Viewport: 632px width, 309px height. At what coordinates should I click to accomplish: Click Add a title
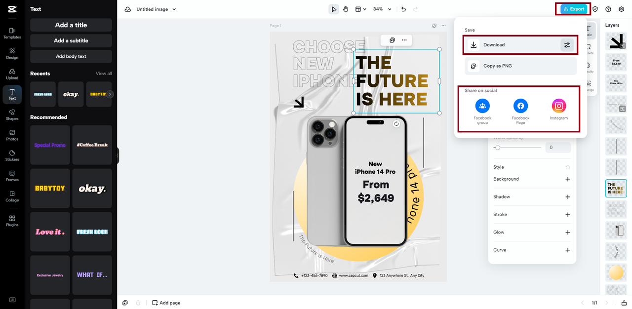click(71, 25)
